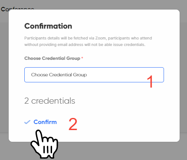Click the red required asterisk

click(82, 58)
